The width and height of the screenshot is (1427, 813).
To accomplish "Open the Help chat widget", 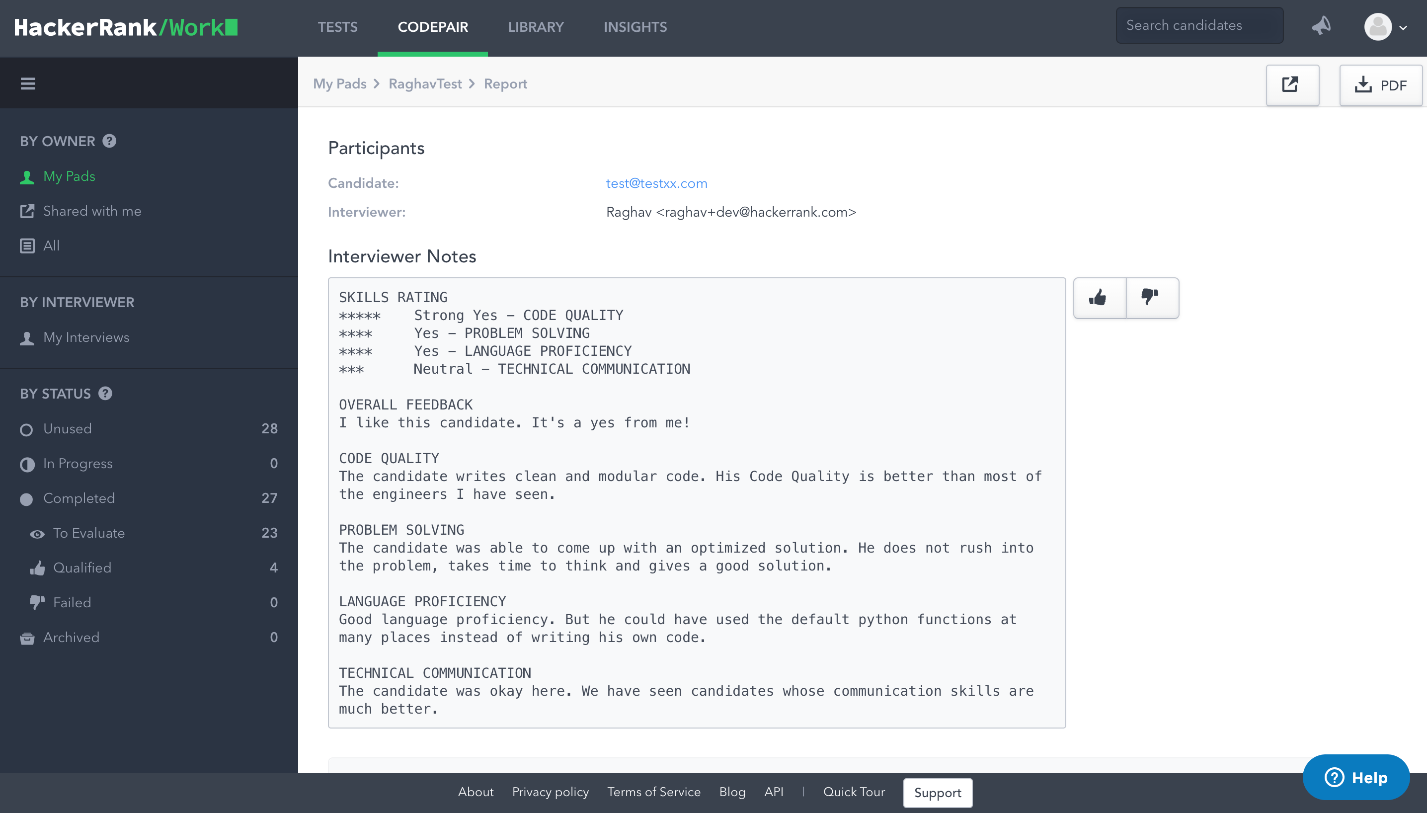I will click(x=1355, y=777).
